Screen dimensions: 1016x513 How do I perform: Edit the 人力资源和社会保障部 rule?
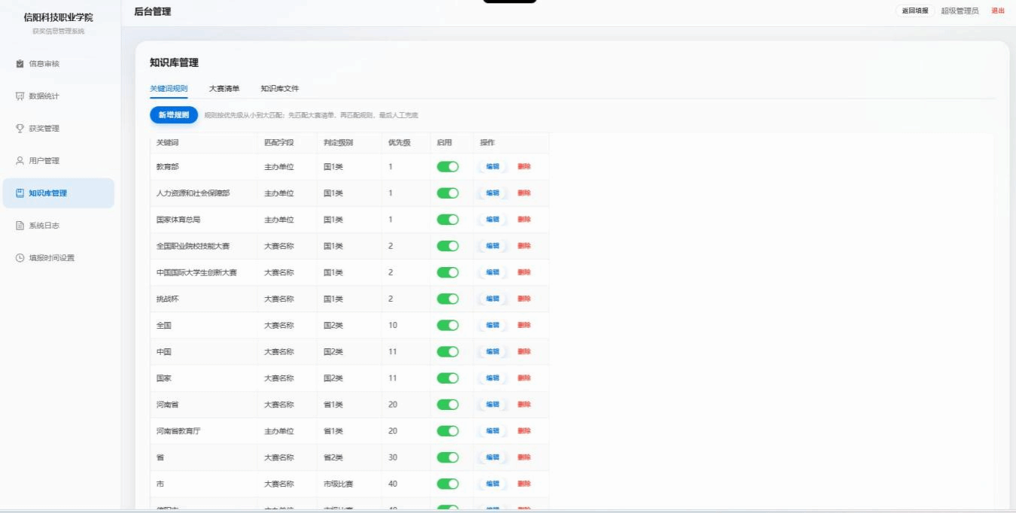pos(492,193)
